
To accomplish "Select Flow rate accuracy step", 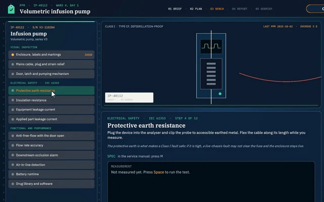I will point(52,145).
